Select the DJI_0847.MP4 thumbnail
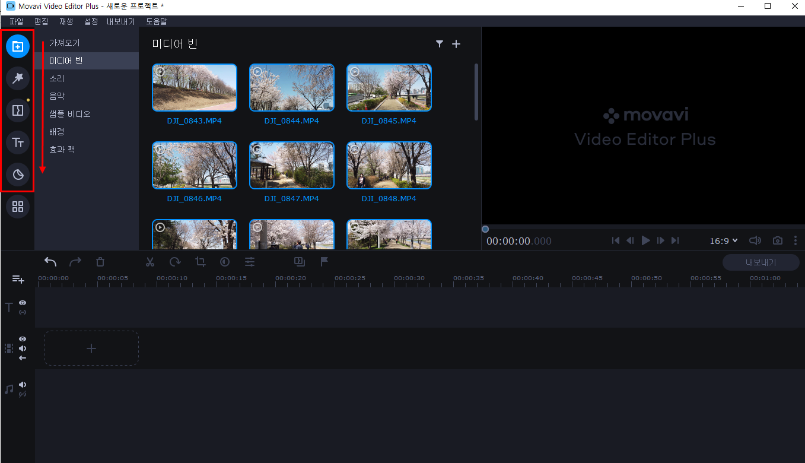 pos(292,165)
